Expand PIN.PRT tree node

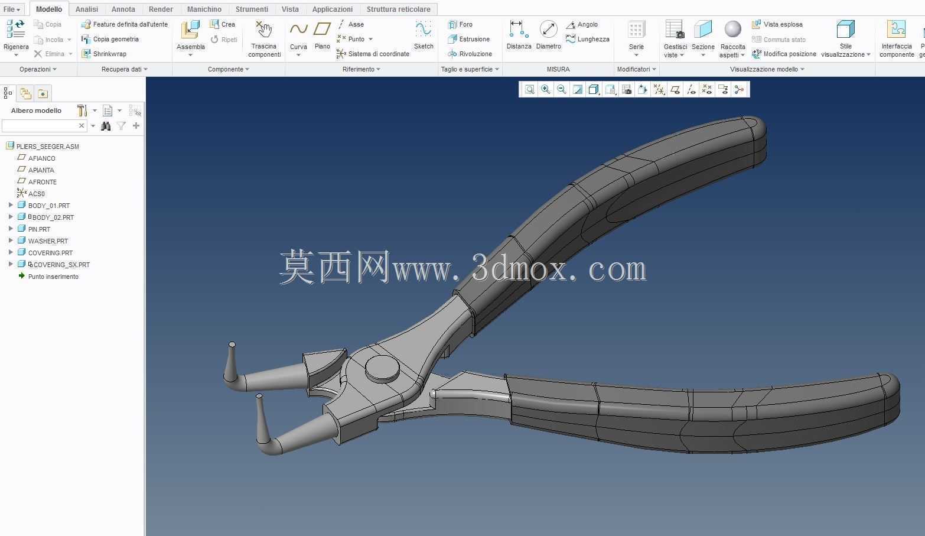coord(11,229)
